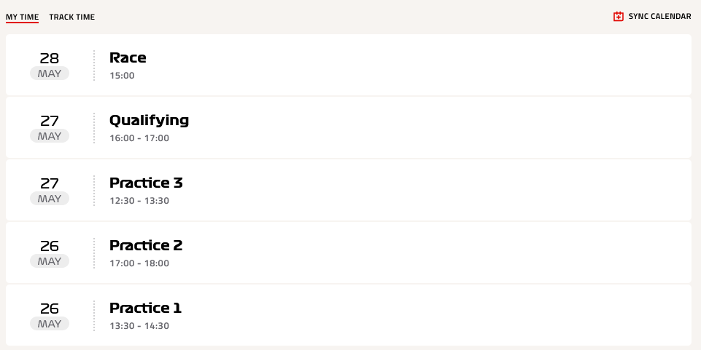Click the MAY badge on Race row

click(50, 73)
